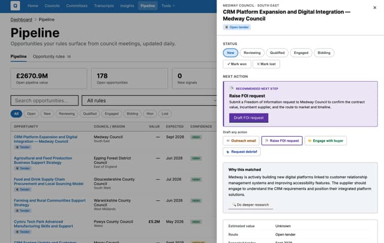
Task: Open Food and Drink Supply Chain opportunity
Action: point(49,182)
